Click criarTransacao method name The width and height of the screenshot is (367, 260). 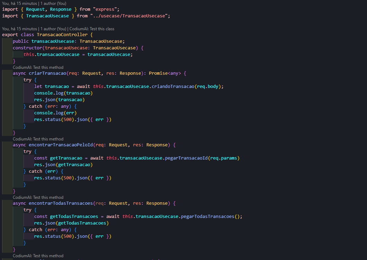[48, 73]
